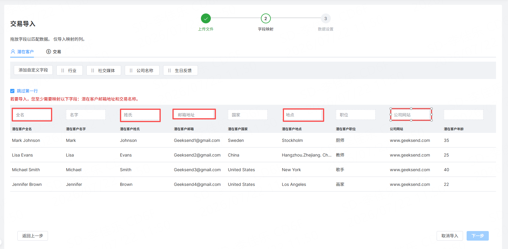The height and width of the screenshot is (249, 508).
Task: Click the 字段映射 step label
Action: click(266, 29)
